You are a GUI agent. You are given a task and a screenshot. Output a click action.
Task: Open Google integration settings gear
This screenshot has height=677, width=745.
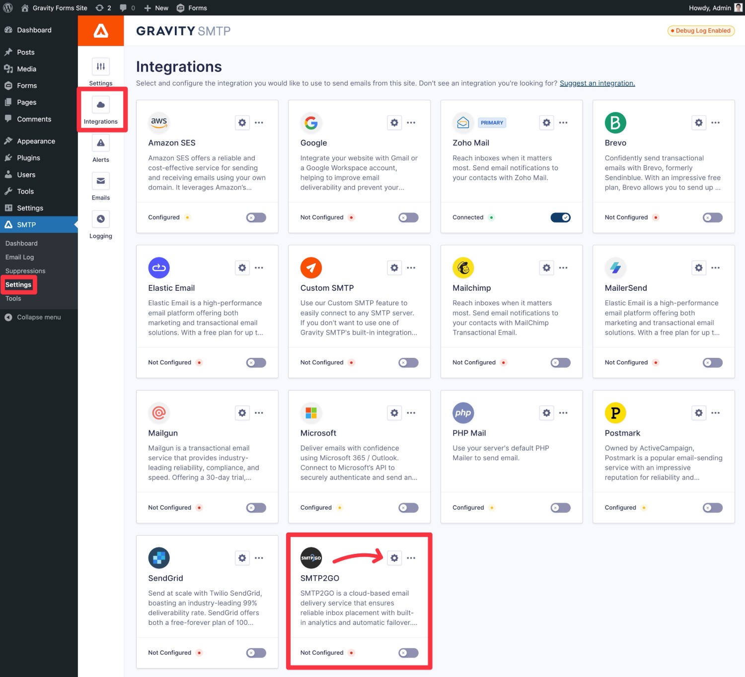click(394, 123)
